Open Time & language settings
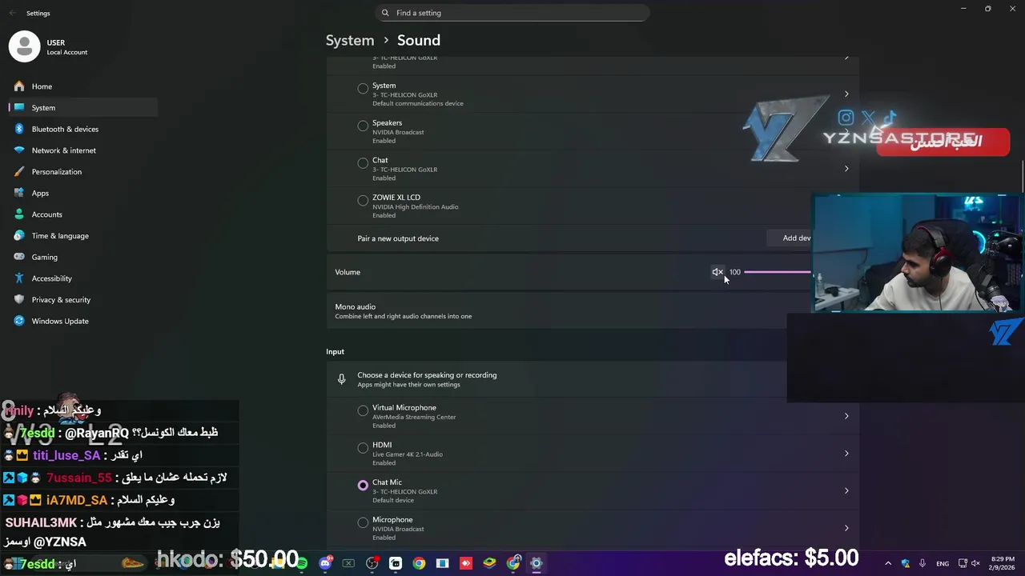Image resolution: width=1025 pixels, height=576 pixels. (83, 236)
